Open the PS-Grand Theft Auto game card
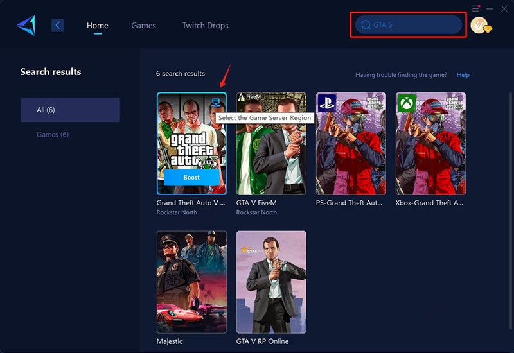514x353 pixels. tap(351, 143)
